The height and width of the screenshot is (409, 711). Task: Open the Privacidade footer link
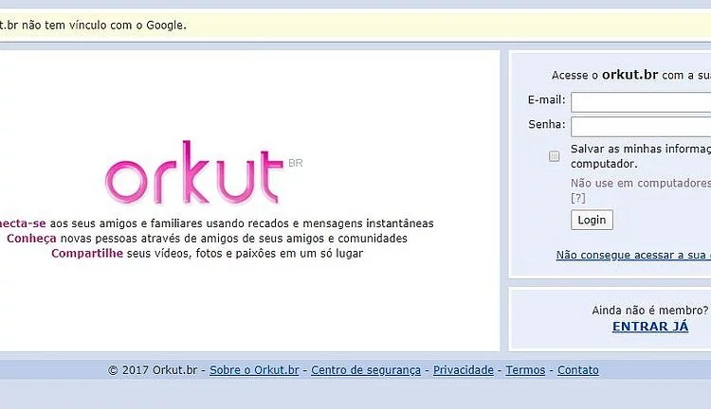click(464, 370)
